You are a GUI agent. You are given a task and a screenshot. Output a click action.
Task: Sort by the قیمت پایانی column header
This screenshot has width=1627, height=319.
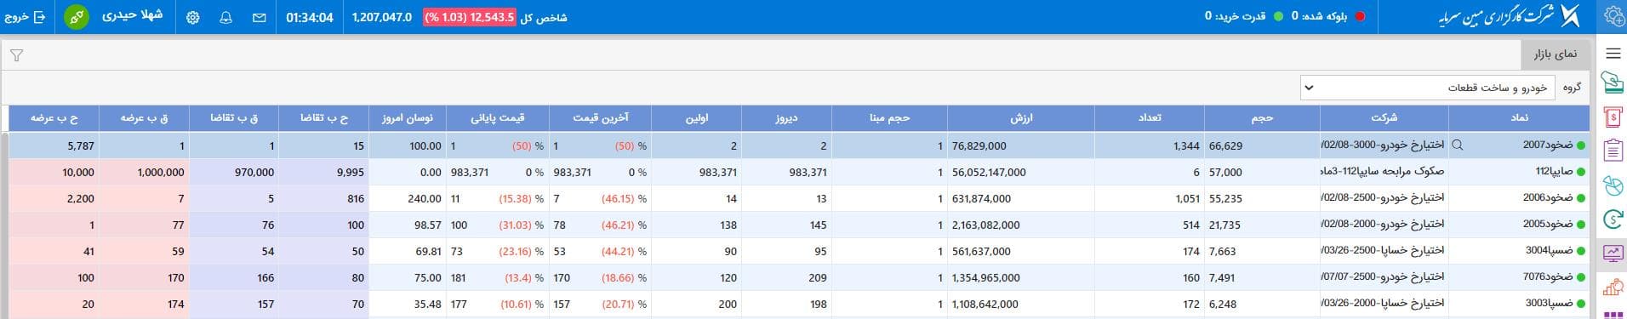pos(498,118)
